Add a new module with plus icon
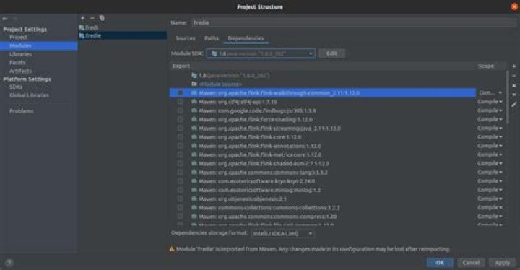520x270 pixels. click(82, 18)
